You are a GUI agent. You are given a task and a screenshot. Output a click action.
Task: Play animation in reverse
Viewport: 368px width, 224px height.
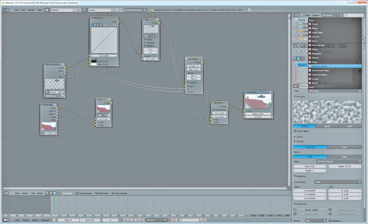tap(131, 220)
